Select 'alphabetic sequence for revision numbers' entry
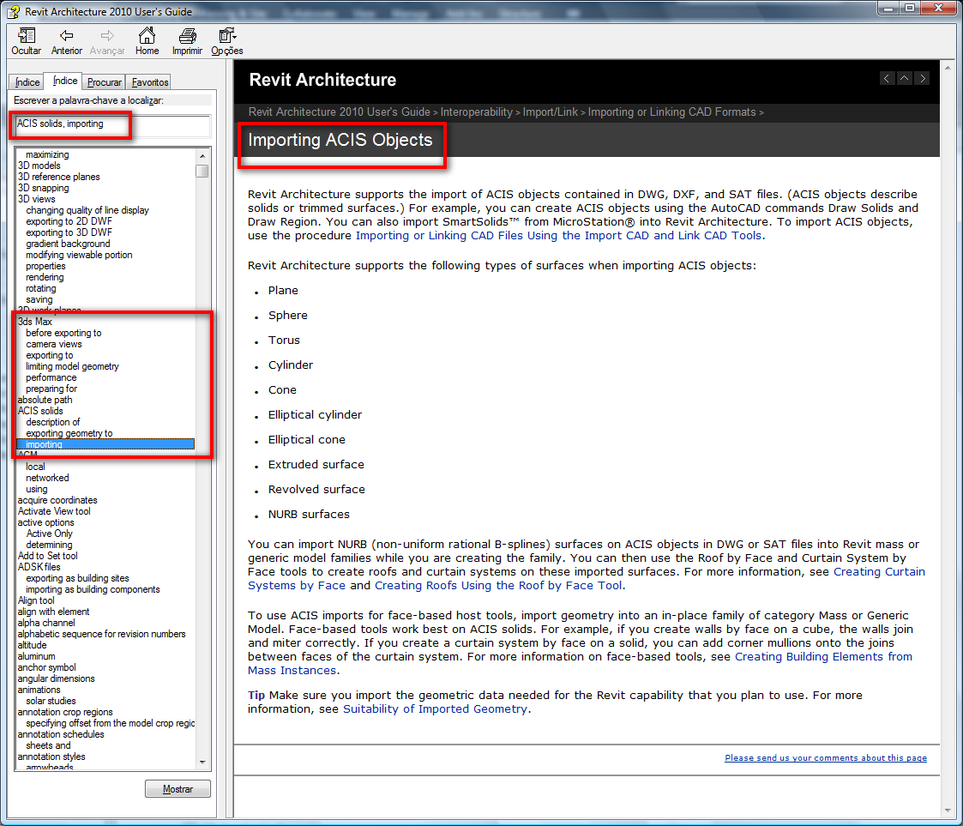 coord(101,634)
